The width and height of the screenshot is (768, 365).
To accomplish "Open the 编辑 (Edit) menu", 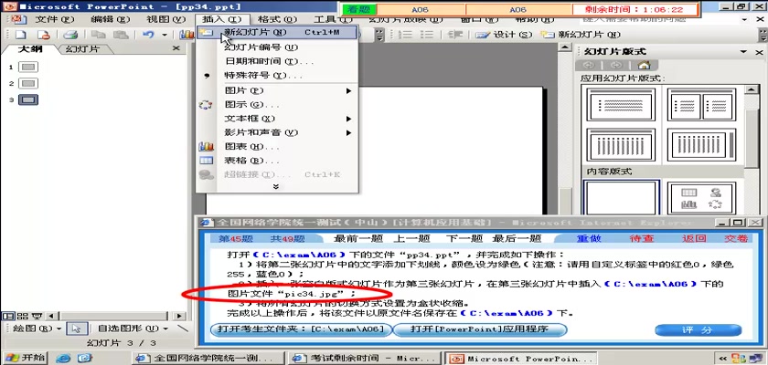I will tap(111, 19).
